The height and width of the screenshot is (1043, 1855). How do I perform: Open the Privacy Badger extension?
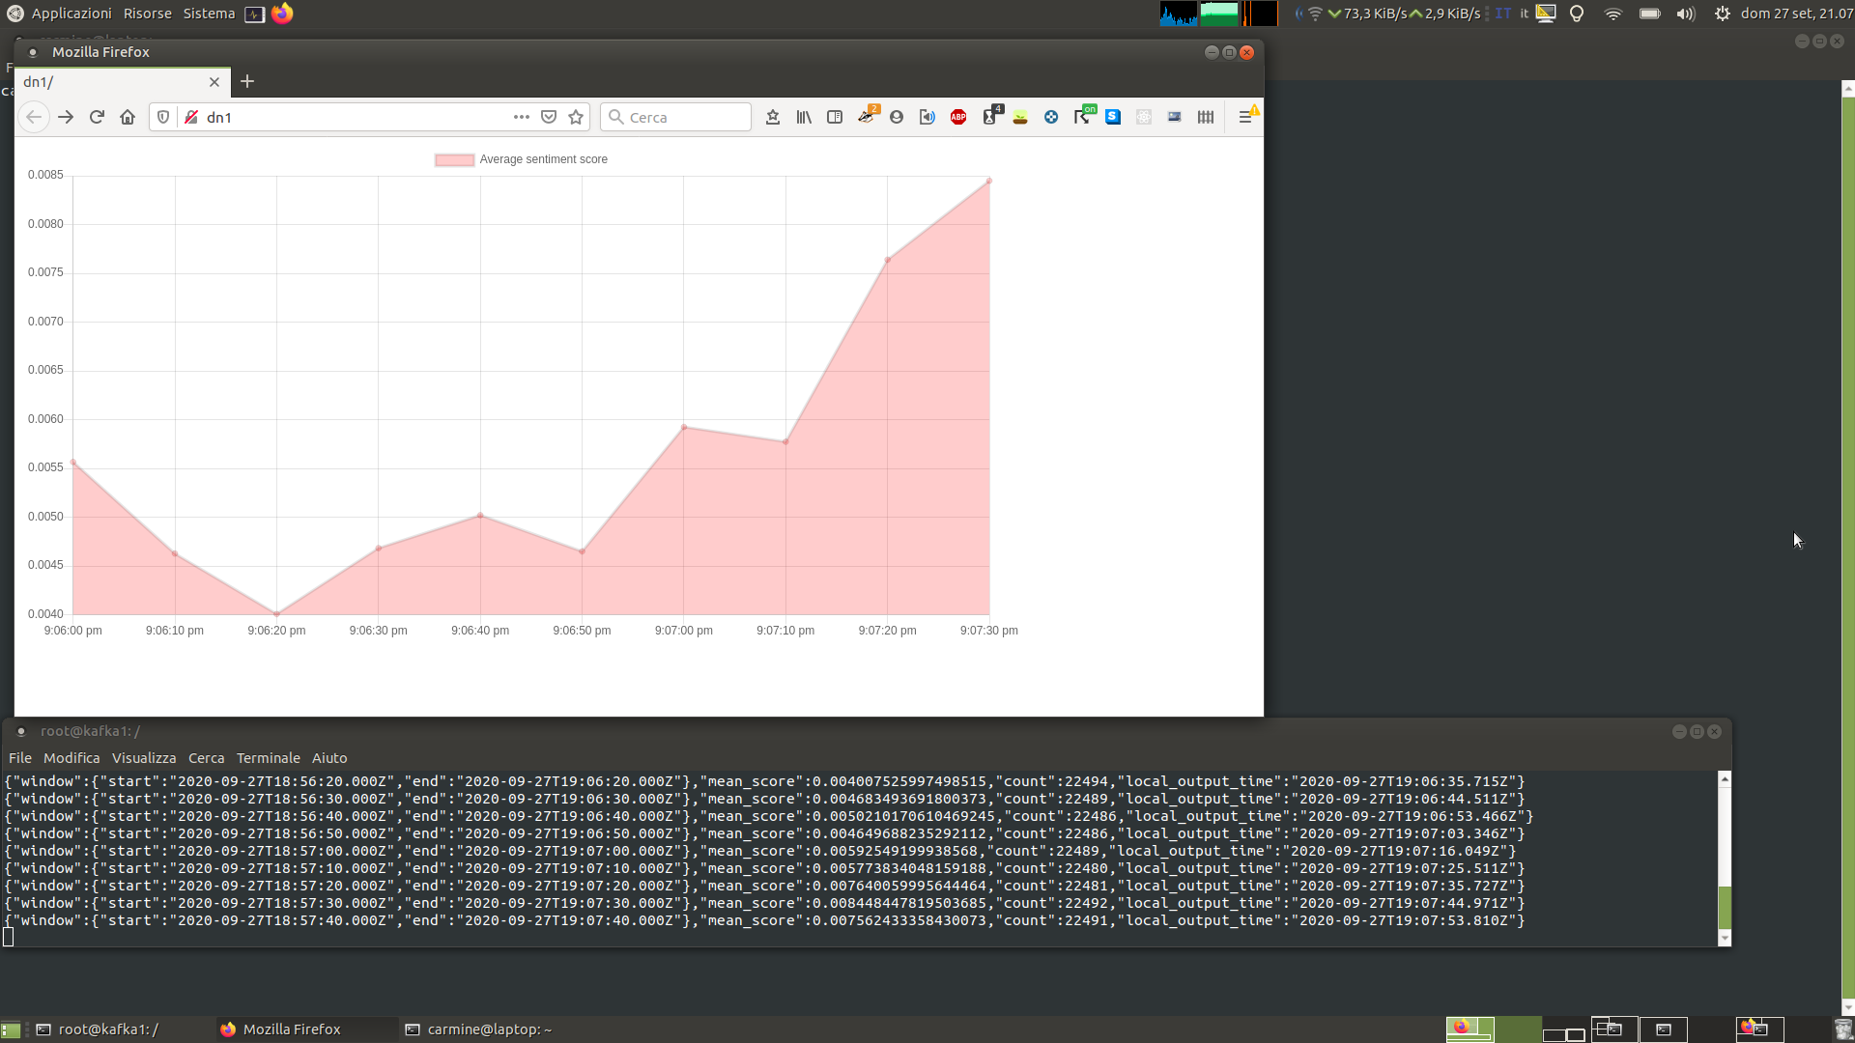point(867,116)
